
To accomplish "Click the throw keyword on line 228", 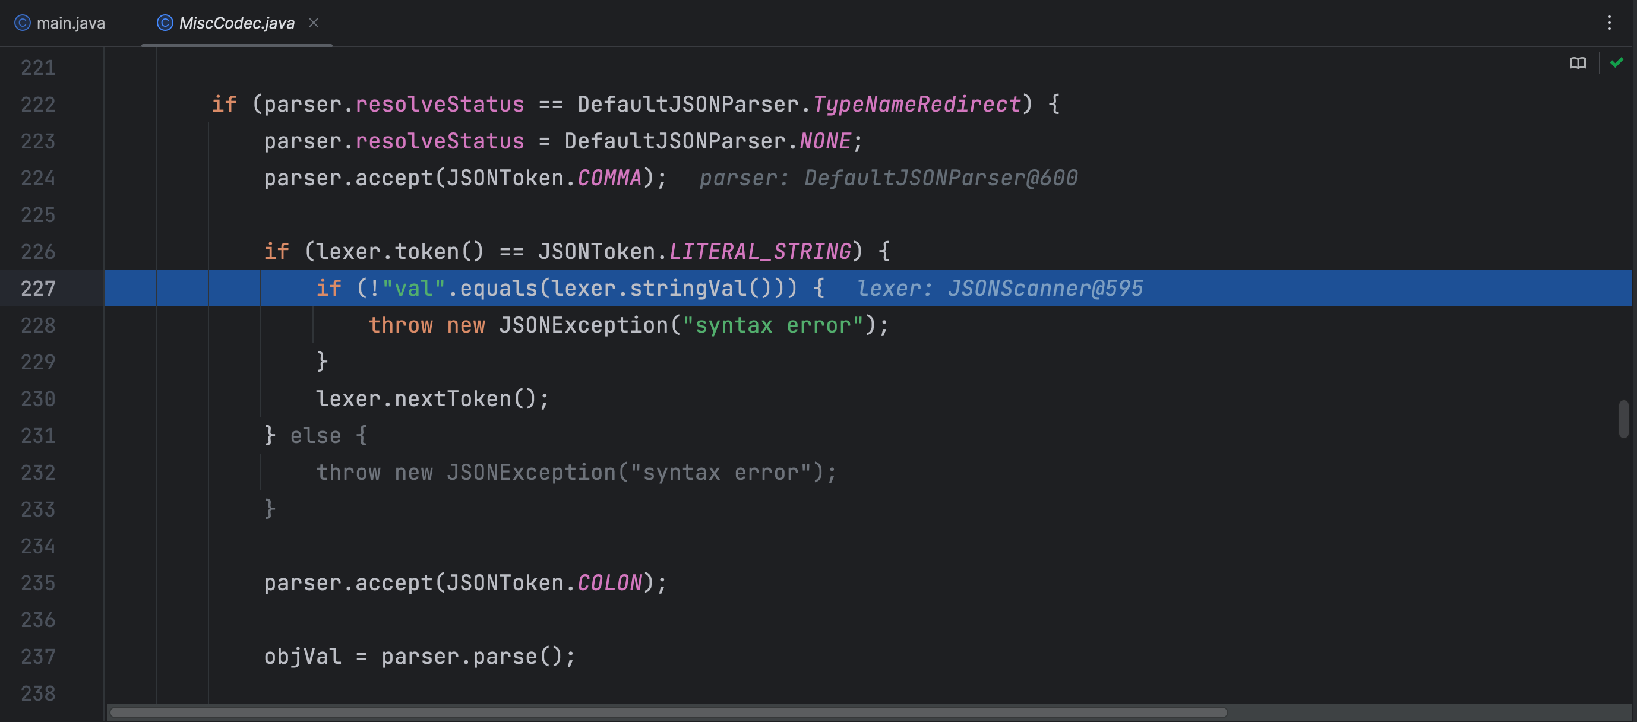I will click(400, 325).
